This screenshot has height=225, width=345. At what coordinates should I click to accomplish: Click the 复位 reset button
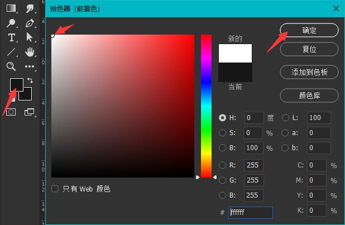coord(309,49)
